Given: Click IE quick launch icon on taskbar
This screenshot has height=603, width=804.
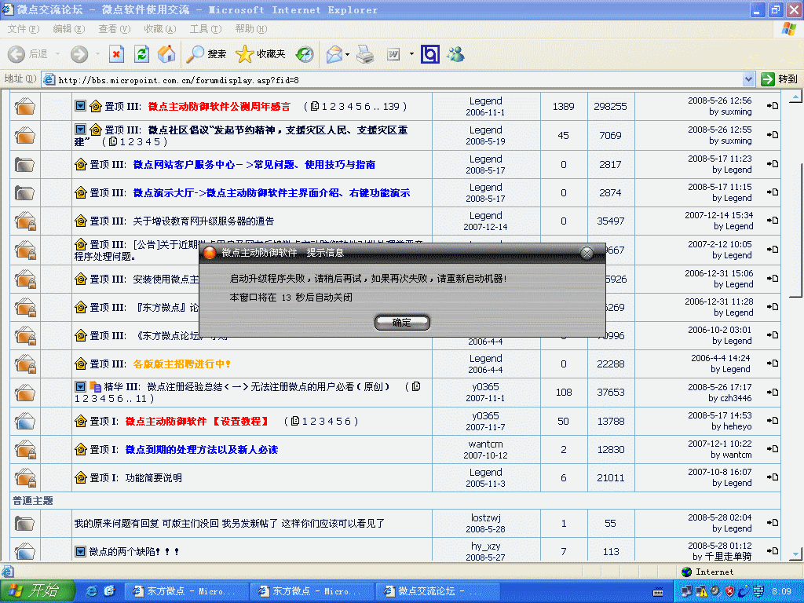Looking at the screenshot, I should [91, 591].
